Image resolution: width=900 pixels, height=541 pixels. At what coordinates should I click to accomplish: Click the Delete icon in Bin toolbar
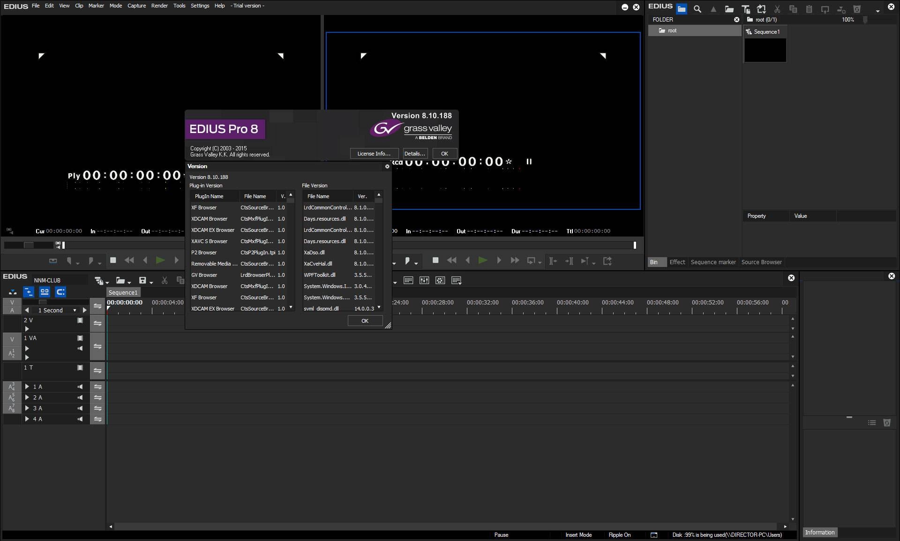point(857,9)
